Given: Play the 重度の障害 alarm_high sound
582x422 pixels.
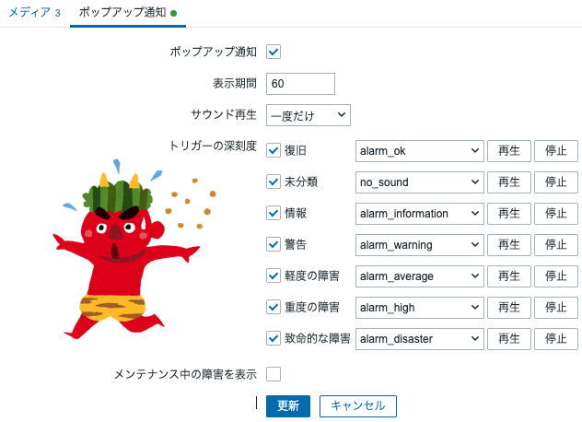Looking at the screenshot, I should coord(509,308).
